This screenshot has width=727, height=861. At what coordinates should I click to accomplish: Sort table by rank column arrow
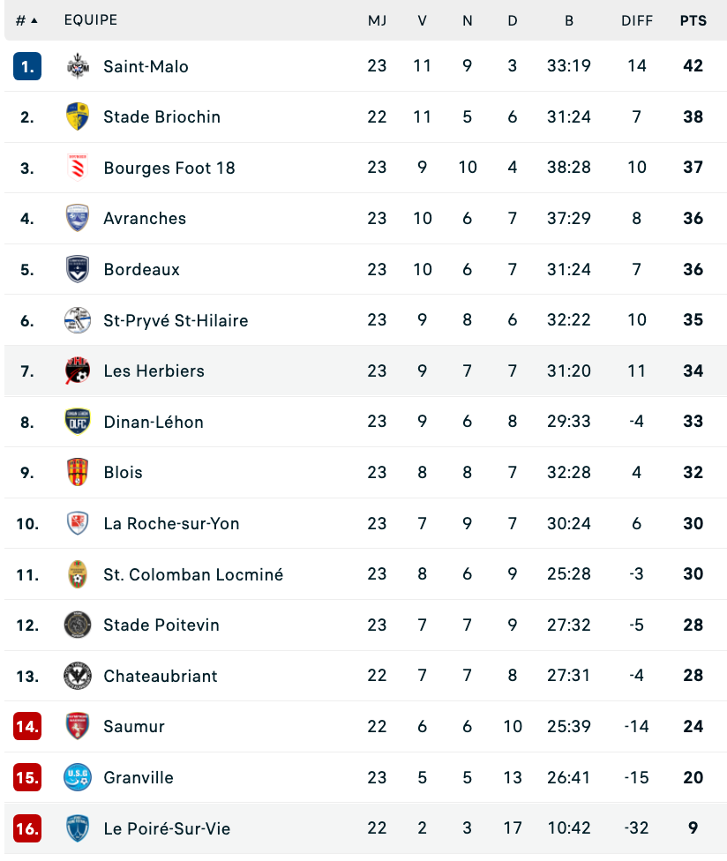point(34,21)
